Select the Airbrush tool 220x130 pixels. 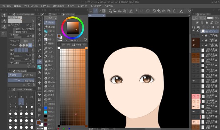tap(39, 72)
